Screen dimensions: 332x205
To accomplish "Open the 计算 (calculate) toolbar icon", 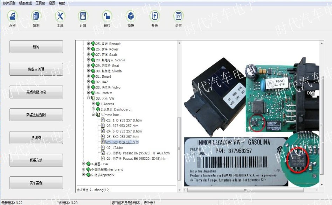I will [83, 16].
